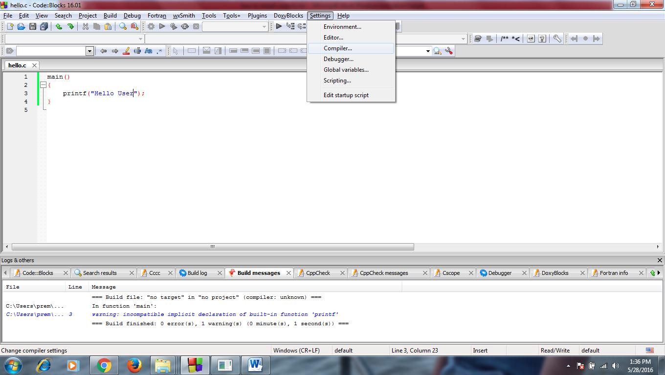
Task: Run search with magnifier icon beside combo
Action: [437, 51]
